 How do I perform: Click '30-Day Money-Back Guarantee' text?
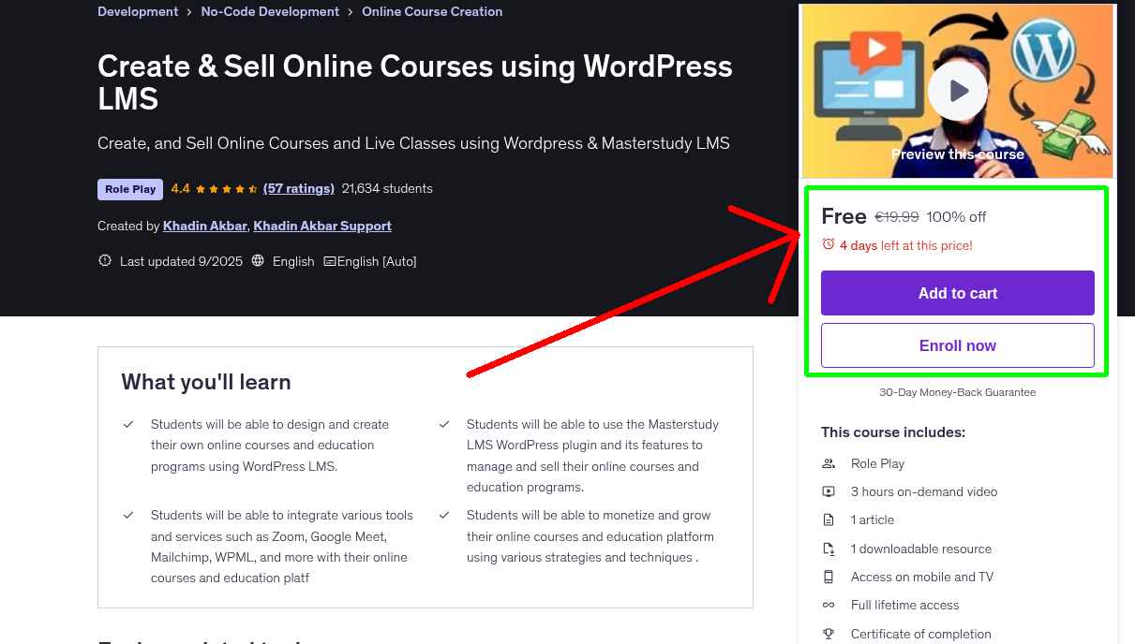pos(957,392)
